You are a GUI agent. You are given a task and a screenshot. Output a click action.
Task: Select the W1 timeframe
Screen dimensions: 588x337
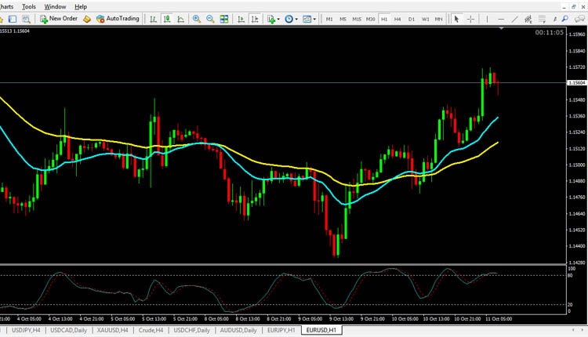[425, 19]
